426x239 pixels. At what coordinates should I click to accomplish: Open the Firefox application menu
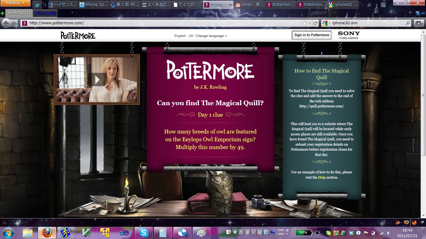click(15, 3)
